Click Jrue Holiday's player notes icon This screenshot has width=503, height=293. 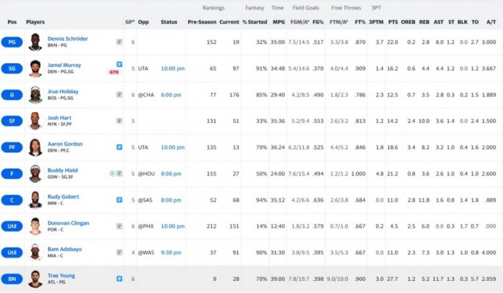(x=119, y=95)
